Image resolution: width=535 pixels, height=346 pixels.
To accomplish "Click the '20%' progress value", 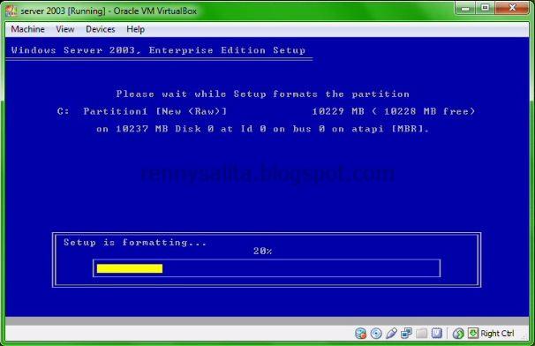I will click(x=263, y=252).
